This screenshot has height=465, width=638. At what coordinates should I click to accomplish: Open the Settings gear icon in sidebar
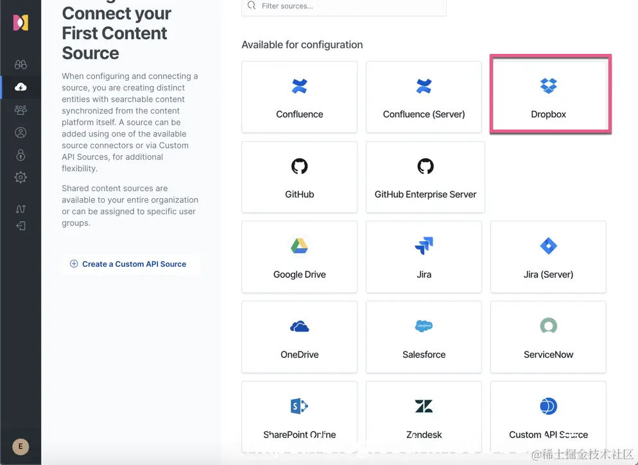[21, 177]
